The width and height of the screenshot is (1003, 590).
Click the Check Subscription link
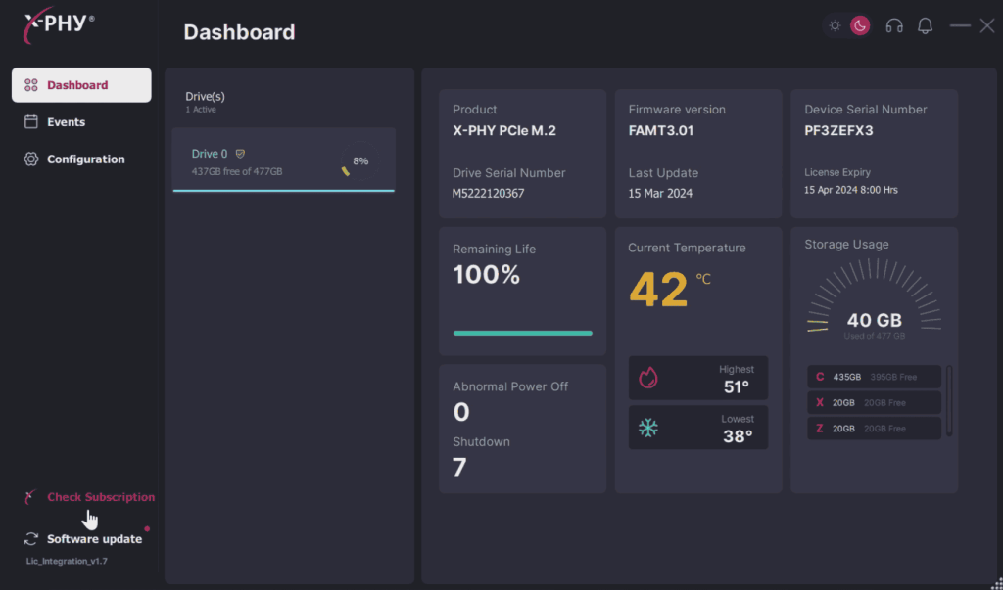point(100,497)
